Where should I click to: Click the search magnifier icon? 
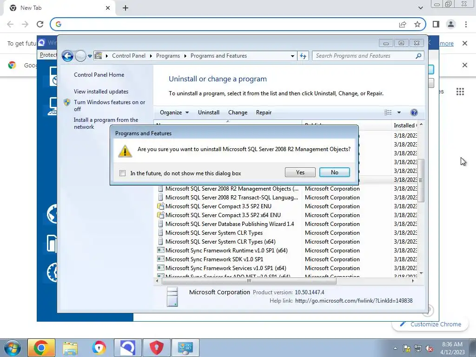tap(418, 56)
